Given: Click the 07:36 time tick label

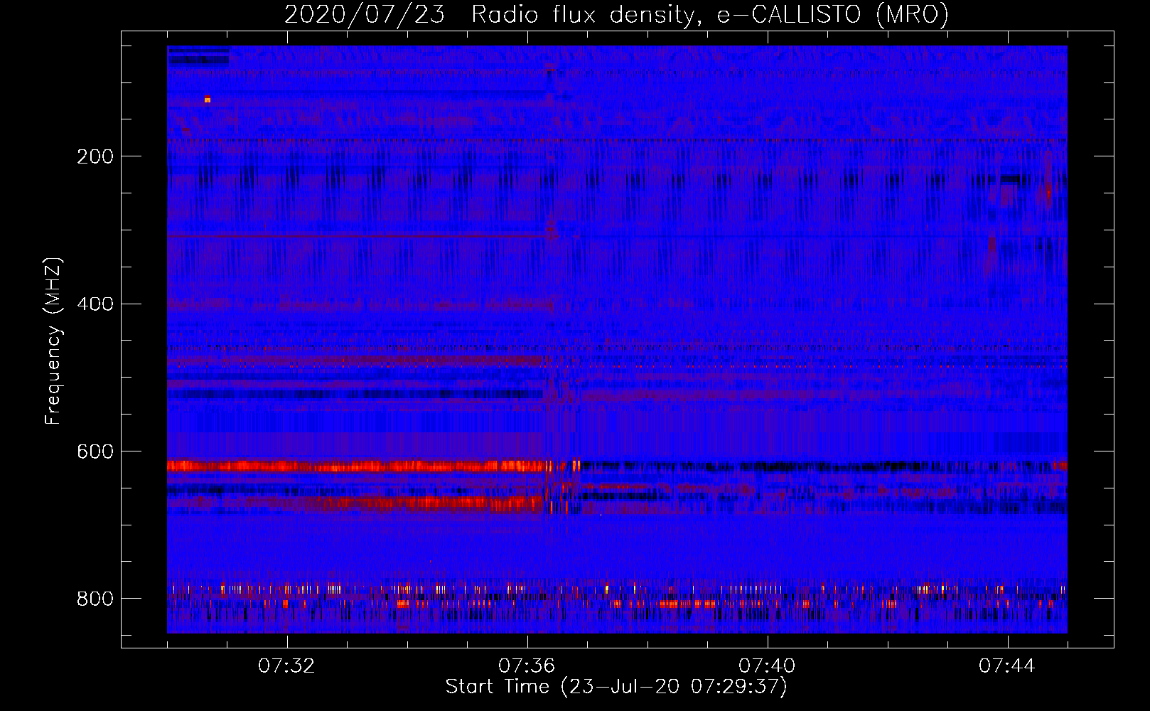Looking at the screenshot, I should tap(527, 666).
